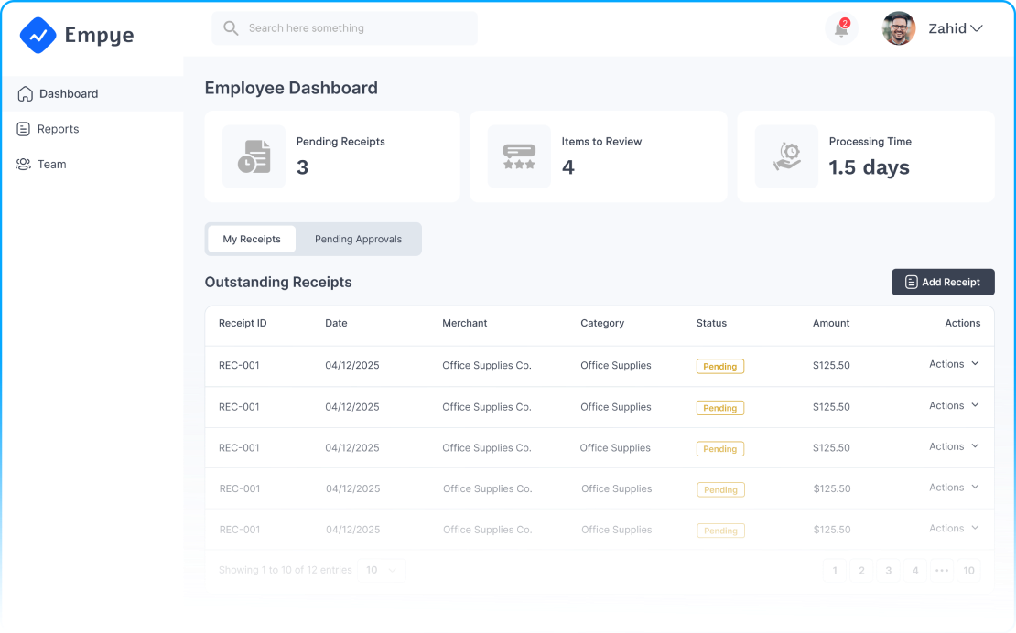Switch to the Pending Approvals tab
The image size is (1016, 633).
tap(358, 239)
